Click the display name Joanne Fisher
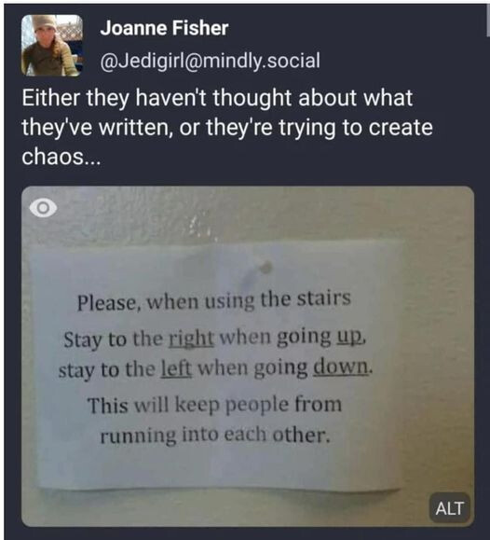Image resolution: width=490 pixels, height=540 pixels. tap(164, 28)
